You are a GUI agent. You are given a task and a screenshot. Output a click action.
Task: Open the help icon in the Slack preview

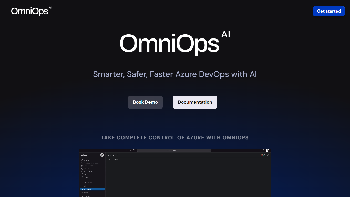click(x=263, y=150)
